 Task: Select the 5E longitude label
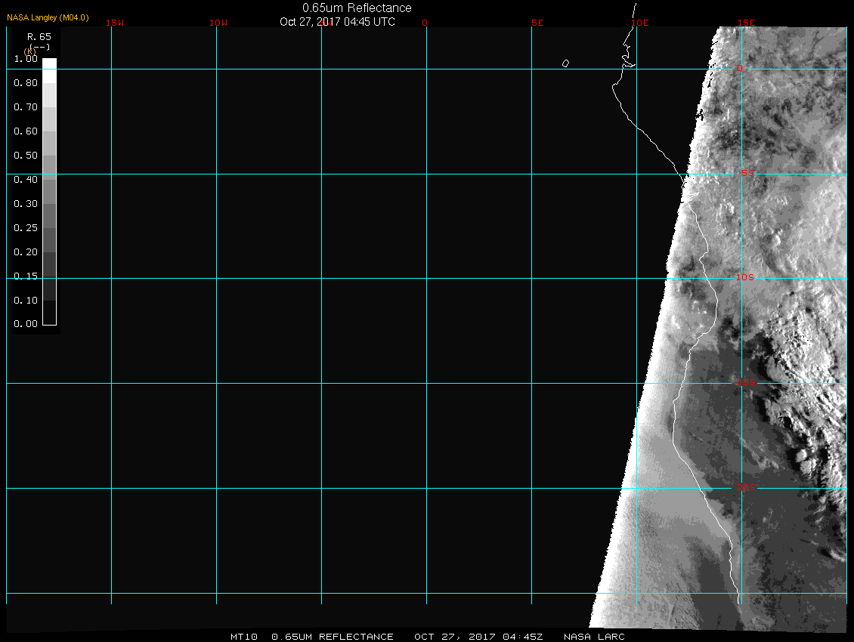[x=537, y=23]
